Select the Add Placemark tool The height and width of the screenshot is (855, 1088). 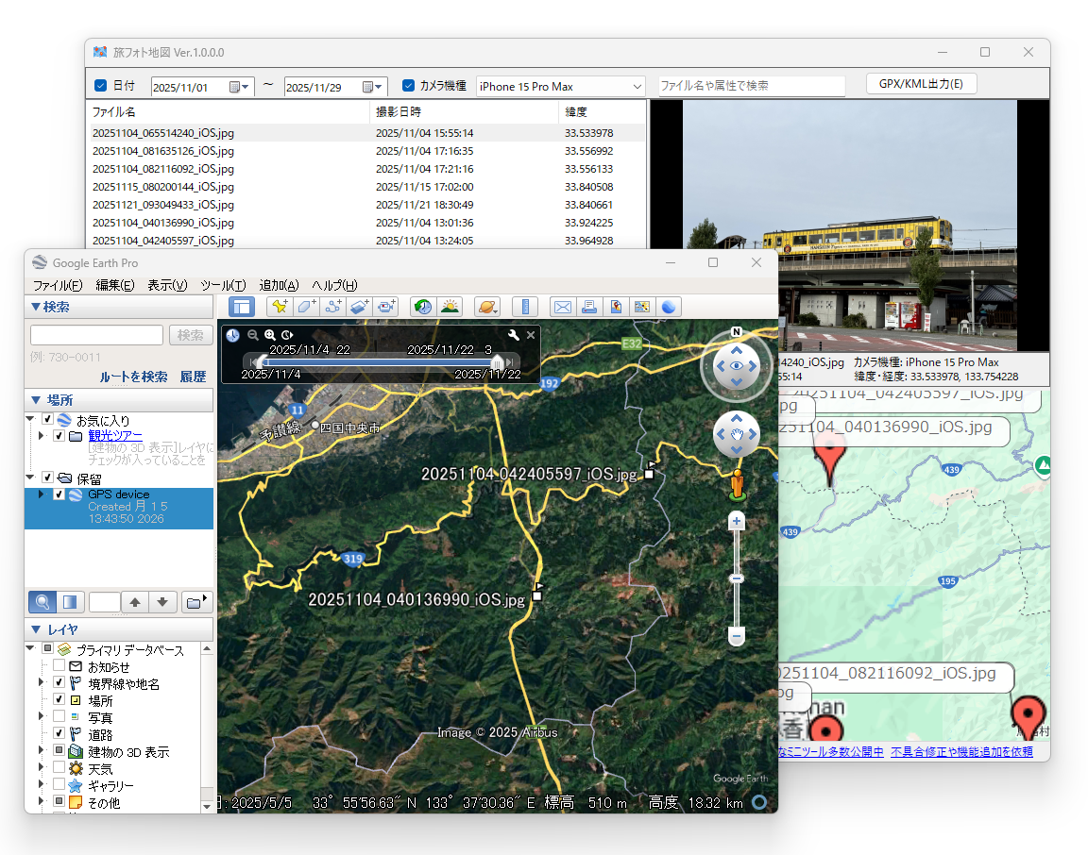coord(280,307)
